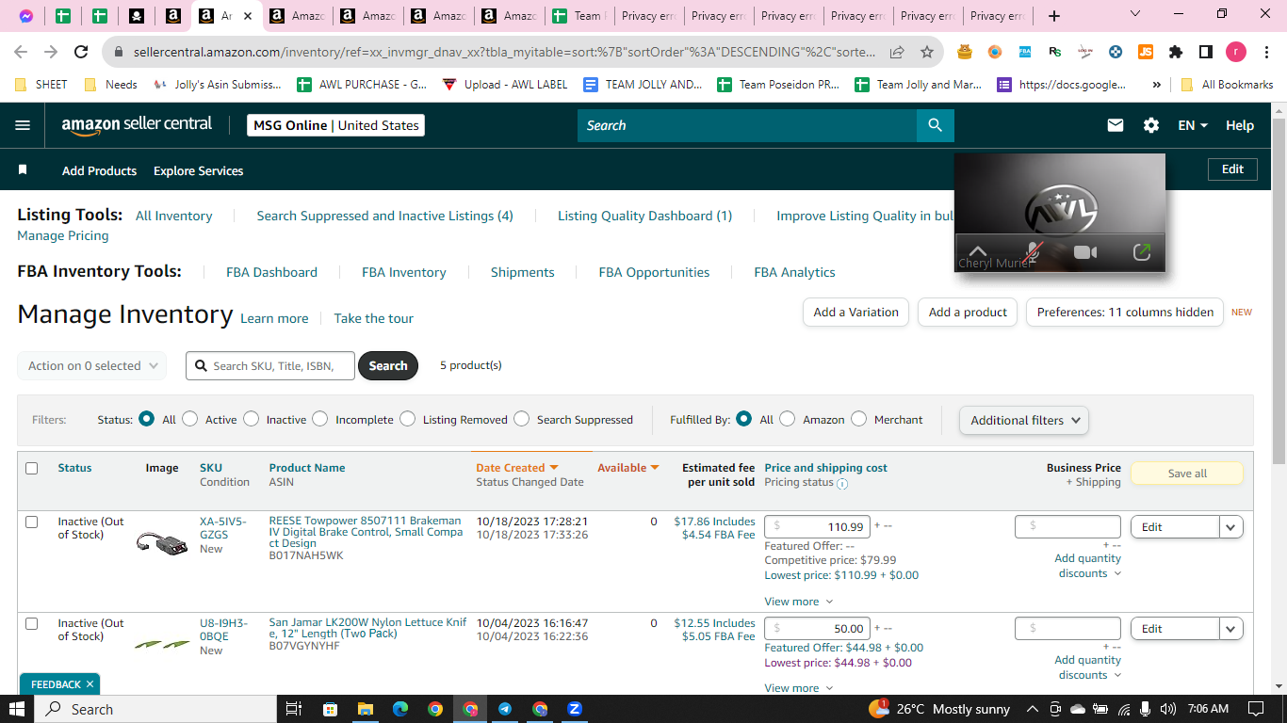
Task: Open a new browser tab
Action: point(1054,16)
